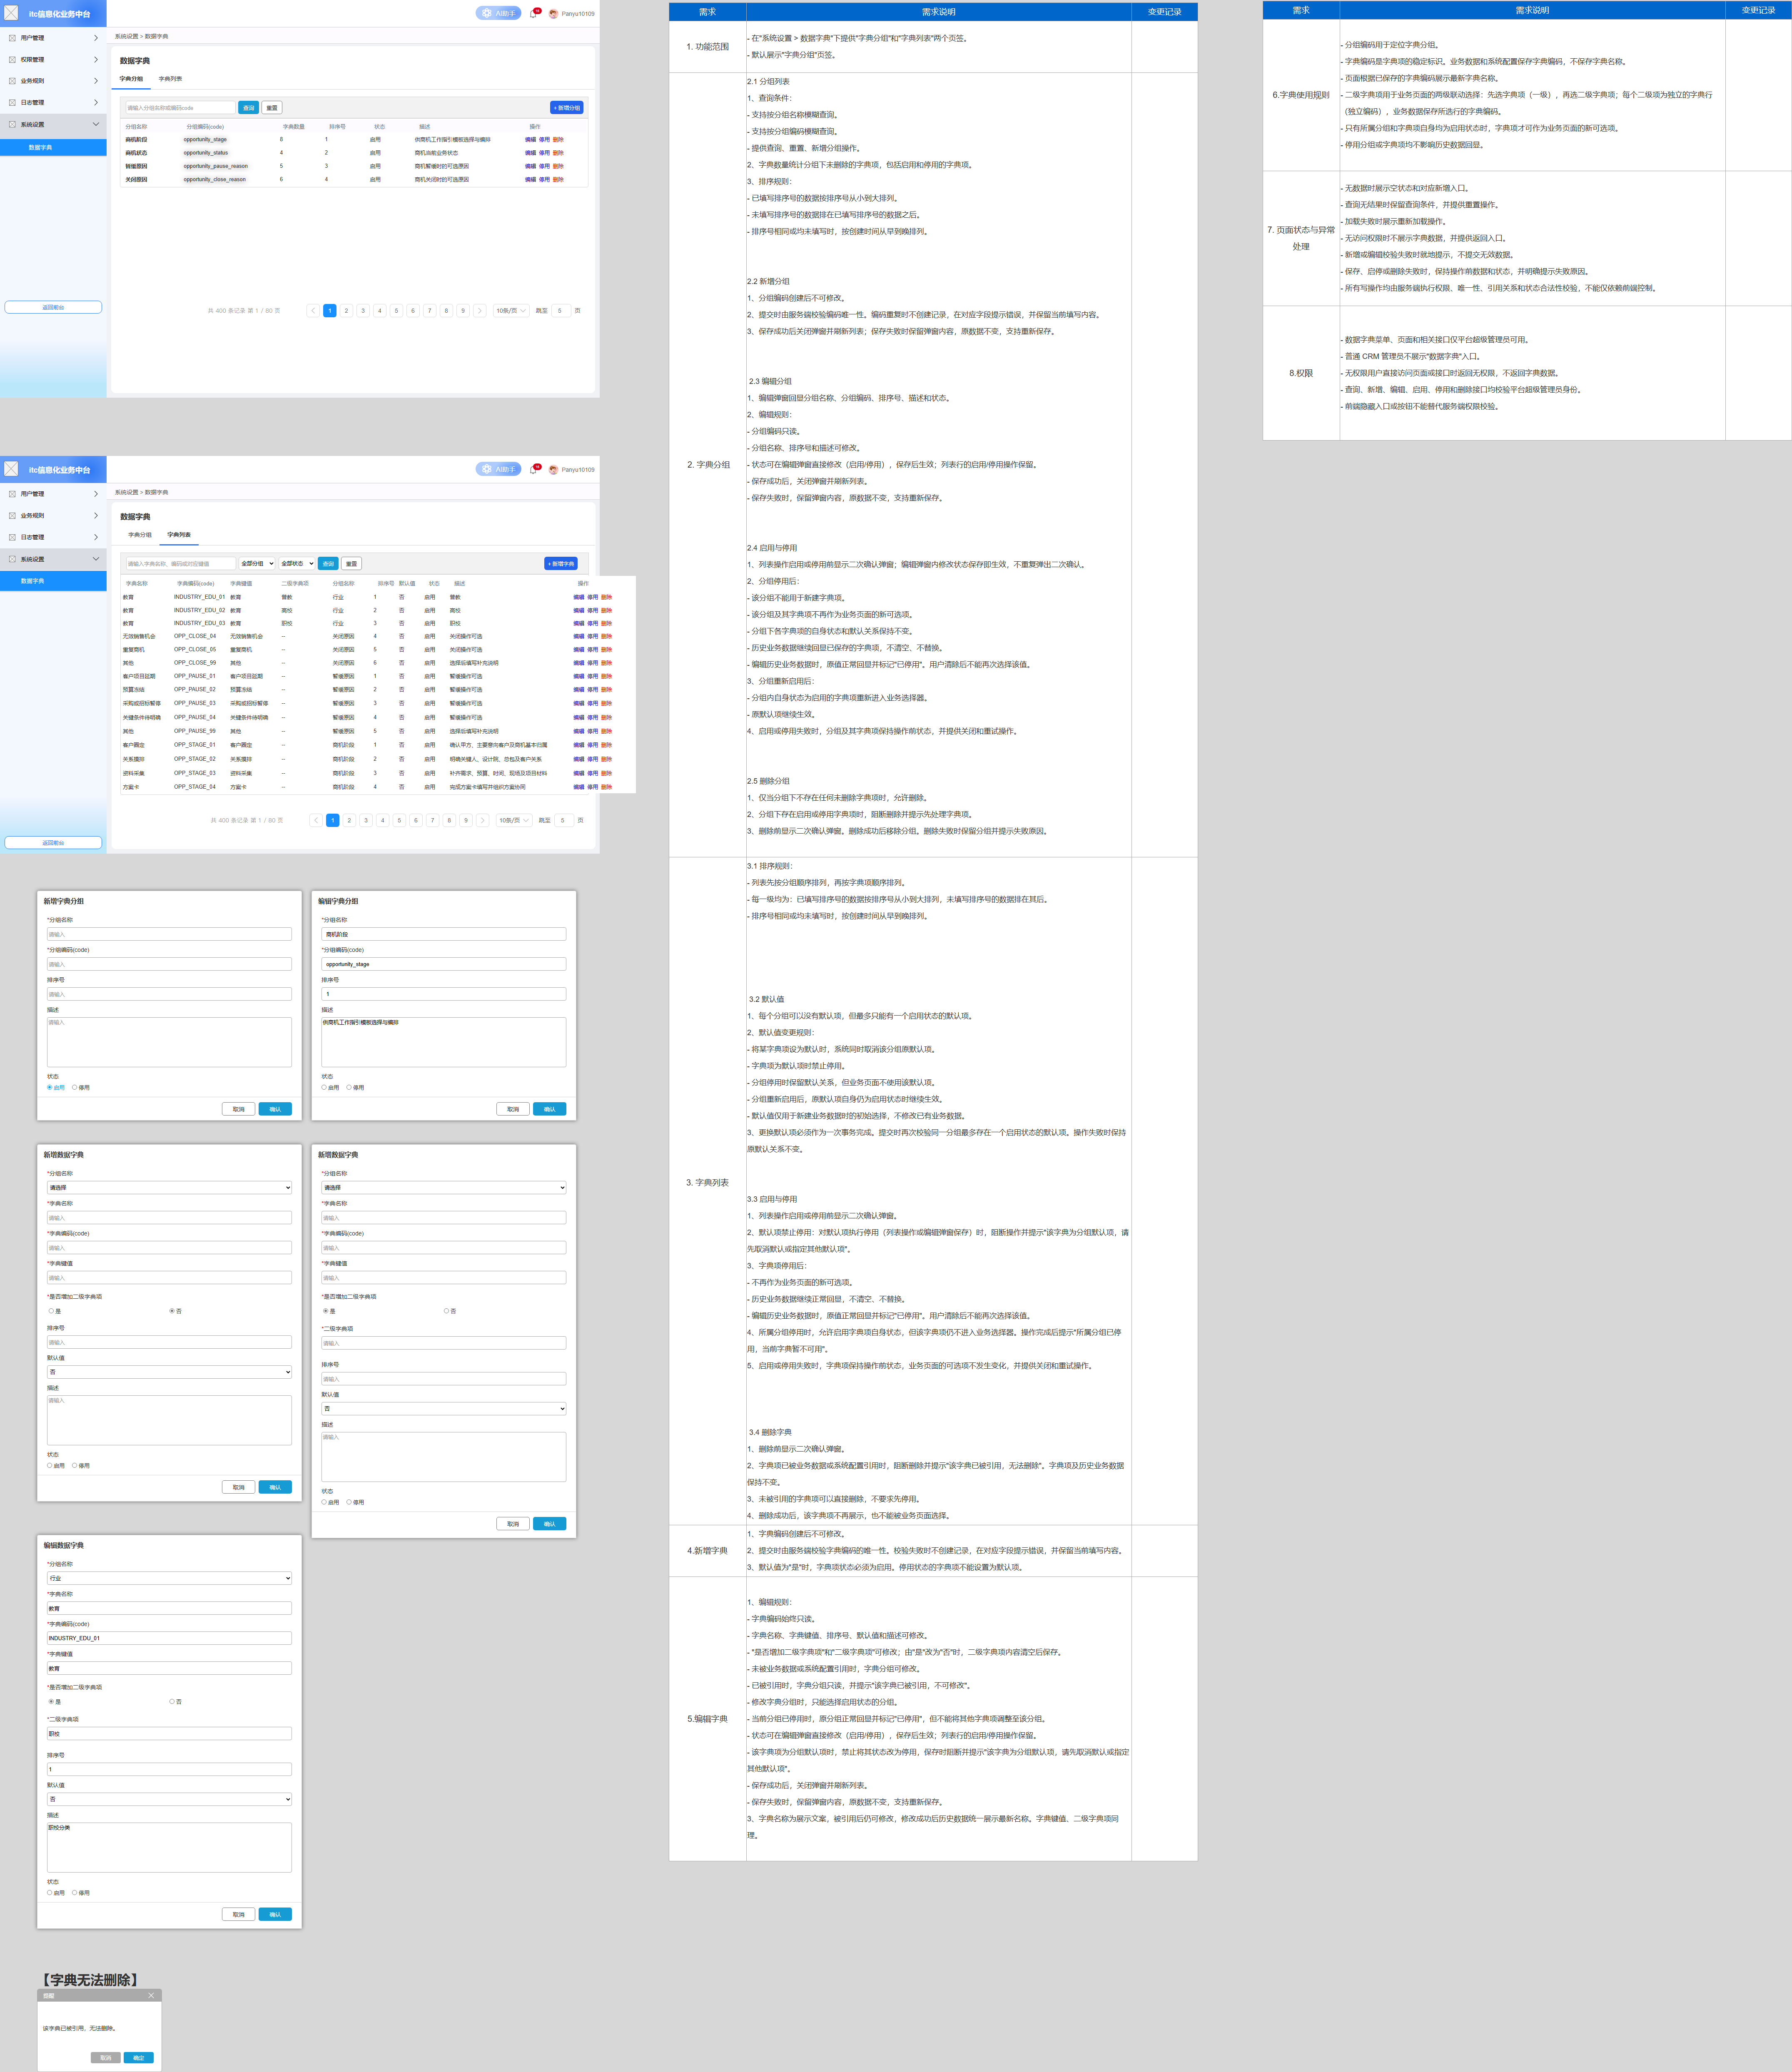The width and height of the screenshot is (1792, 2072).
Task: Switch to 字典分组 tab on the 新增字典 page
Action: point(140,535)
